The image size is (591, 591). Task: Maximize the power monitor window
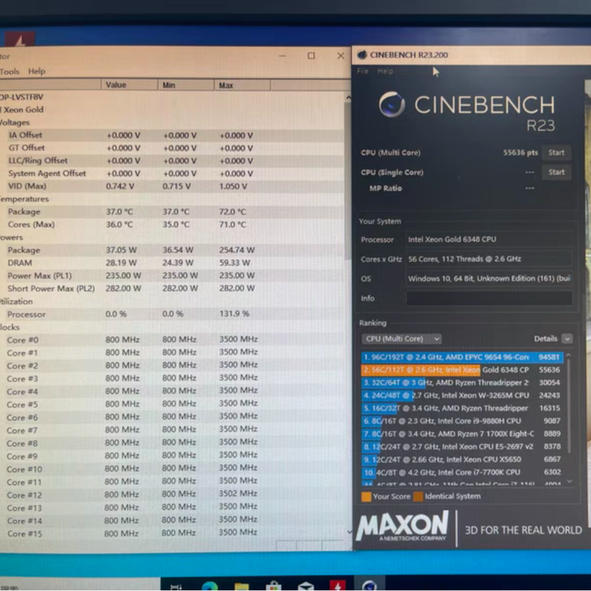tap(311, 56)
